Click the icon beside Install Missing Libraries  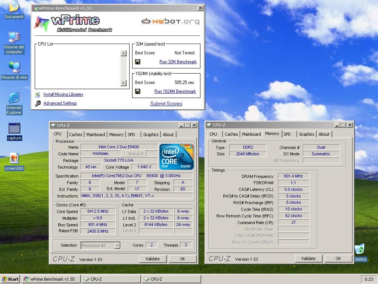(37, 94)
